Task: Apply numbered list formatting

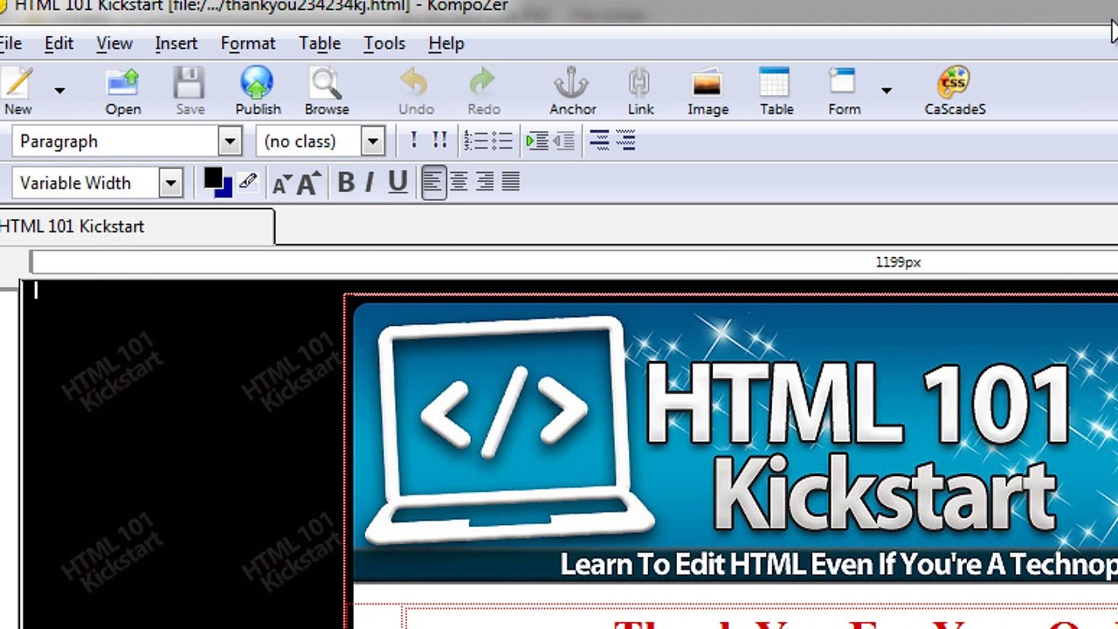Action: [x=475, y=141]
